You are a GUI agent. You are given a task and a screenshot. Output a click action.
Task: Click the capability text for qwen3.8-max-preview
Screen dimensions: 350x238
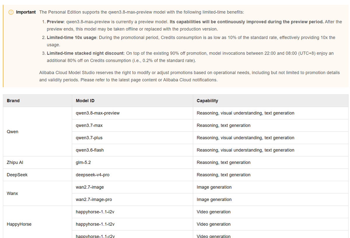coord(246,113)
